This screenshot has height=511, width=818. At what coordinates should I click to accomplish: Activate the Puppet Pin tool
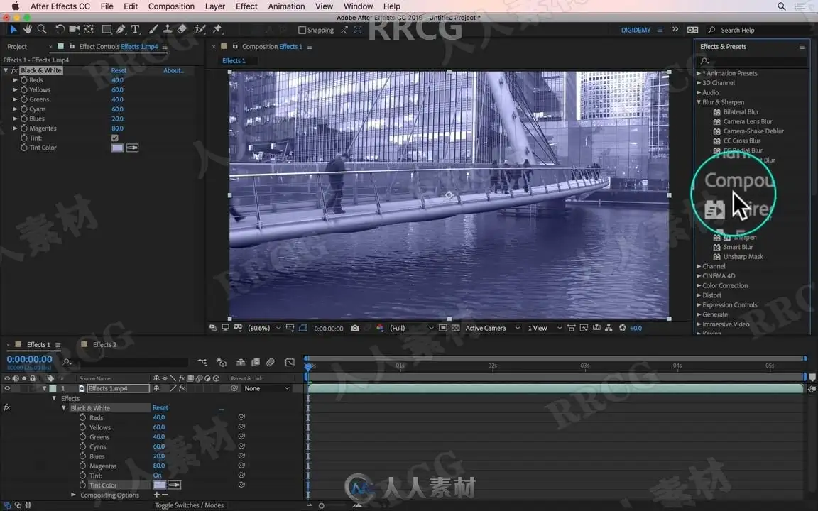(217, 29)
